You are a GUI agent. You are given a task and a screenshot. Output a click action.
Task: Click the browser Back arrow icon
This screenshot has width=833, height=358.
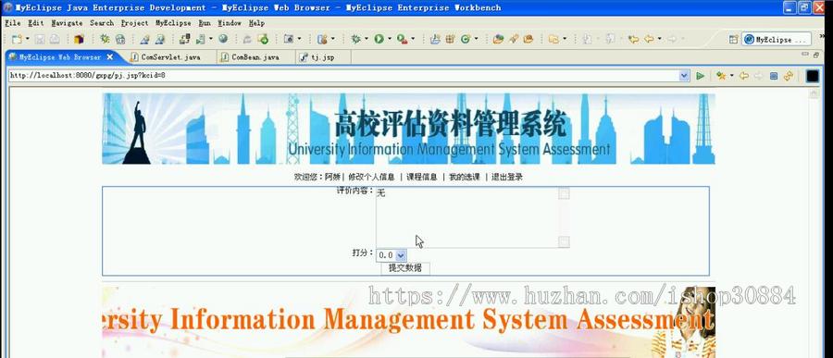click(x=744, y=76)
